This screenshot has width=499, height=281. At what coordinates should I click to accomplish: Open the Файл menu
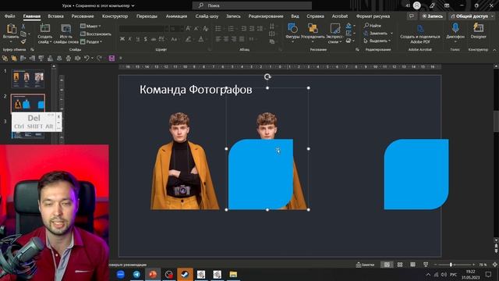coord(9,16)
